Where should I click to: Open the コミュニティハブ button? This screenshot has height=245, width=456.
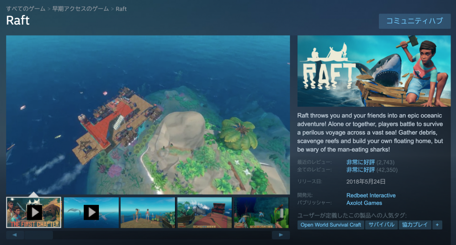(415, 21)
